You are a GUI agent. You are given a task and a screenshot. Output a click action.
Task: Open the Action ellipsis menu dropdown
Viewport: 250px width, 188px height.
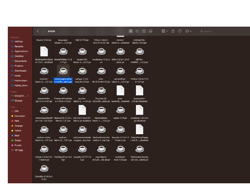tap(189, 31)
